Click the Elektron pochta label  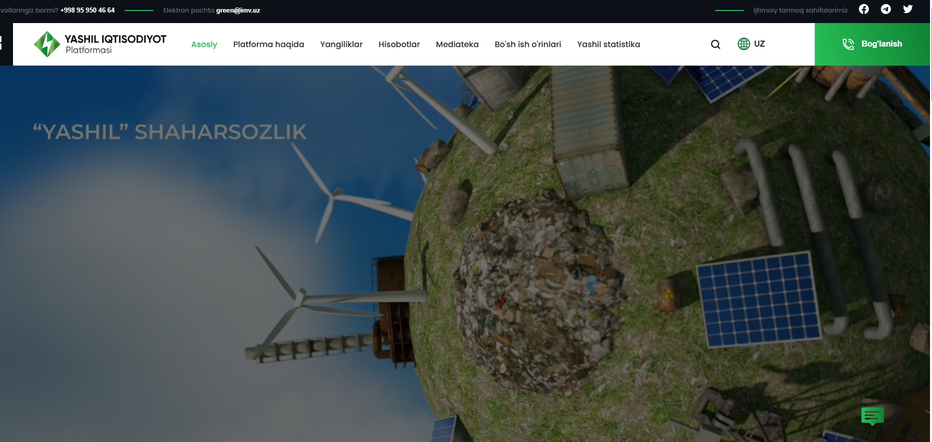click(188, 10)
